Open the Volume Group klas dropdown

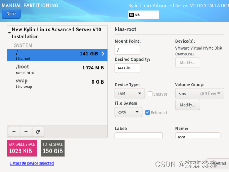point(200,93)
